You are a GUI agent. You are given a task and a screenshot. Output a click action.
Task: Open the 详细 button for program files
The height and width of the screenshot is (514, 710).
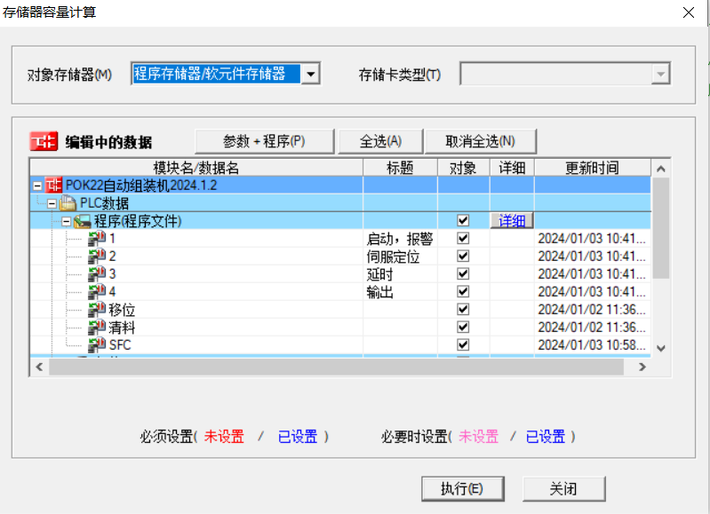click(512, 221)
